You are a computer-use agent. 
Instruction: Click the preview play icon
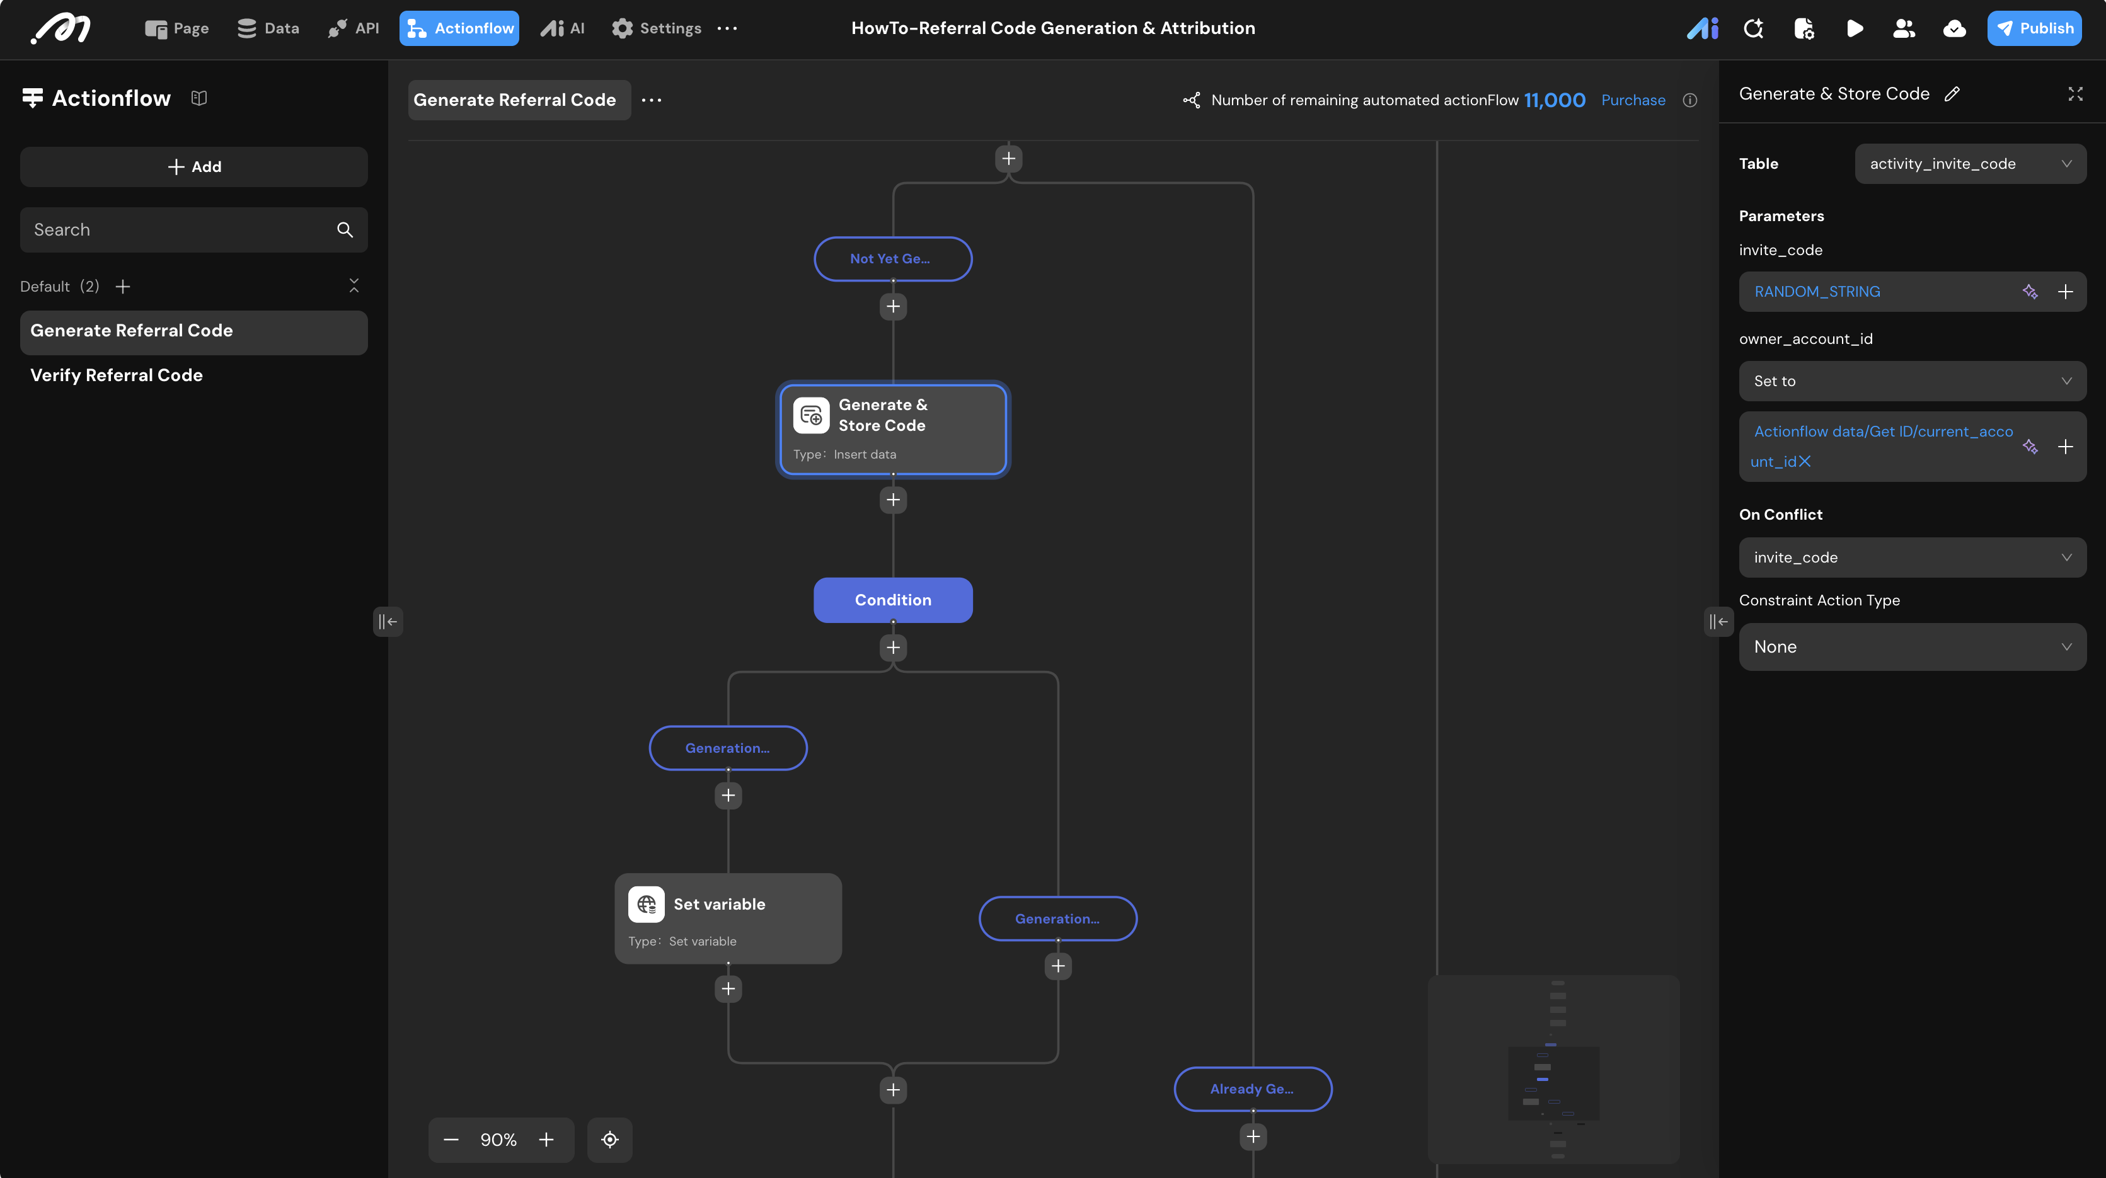(1854, 28)
